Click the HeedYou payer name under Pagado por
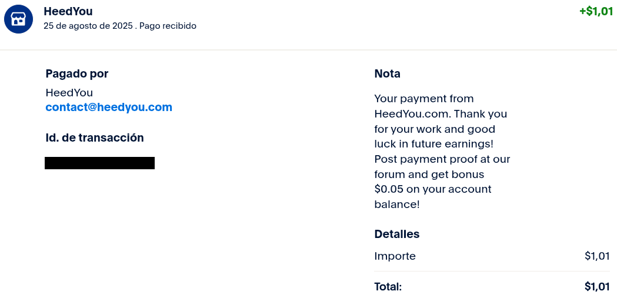This screenshot has height=305, width=617. tap(69, 93)
